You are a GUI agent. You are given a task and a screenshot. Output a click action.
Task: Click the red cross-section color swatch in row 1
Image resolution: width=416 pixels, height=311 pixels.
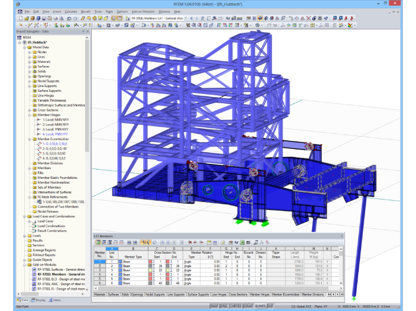click(x=150, y=262)
